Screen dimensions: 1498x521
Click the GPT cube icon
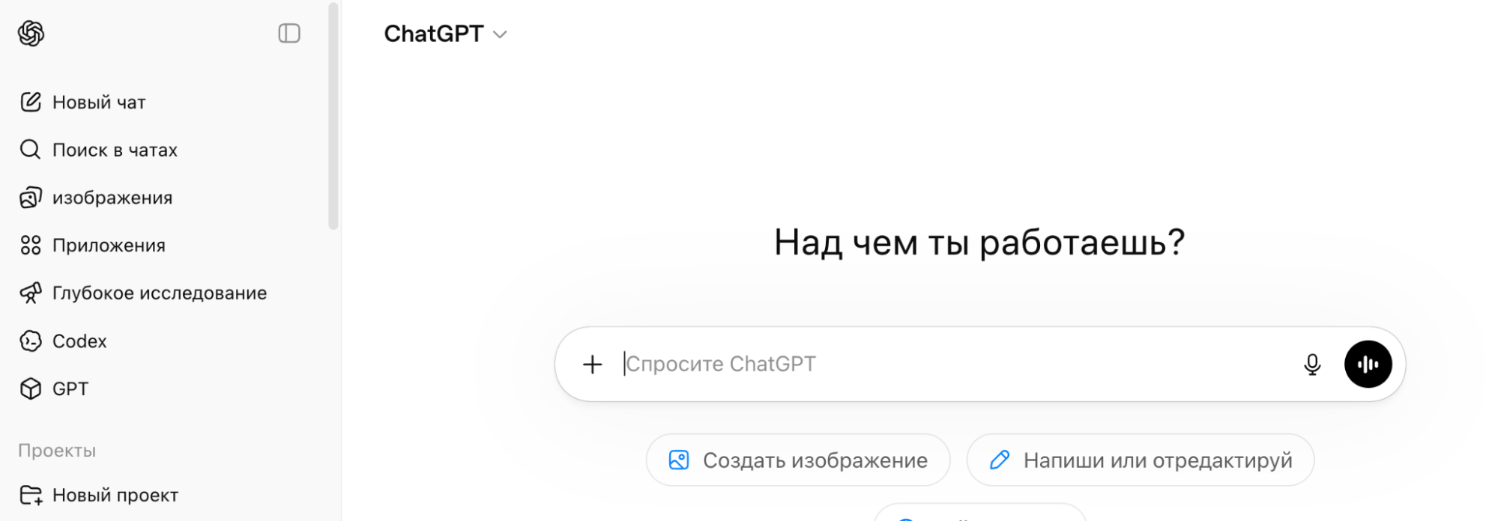coord(31,389)
